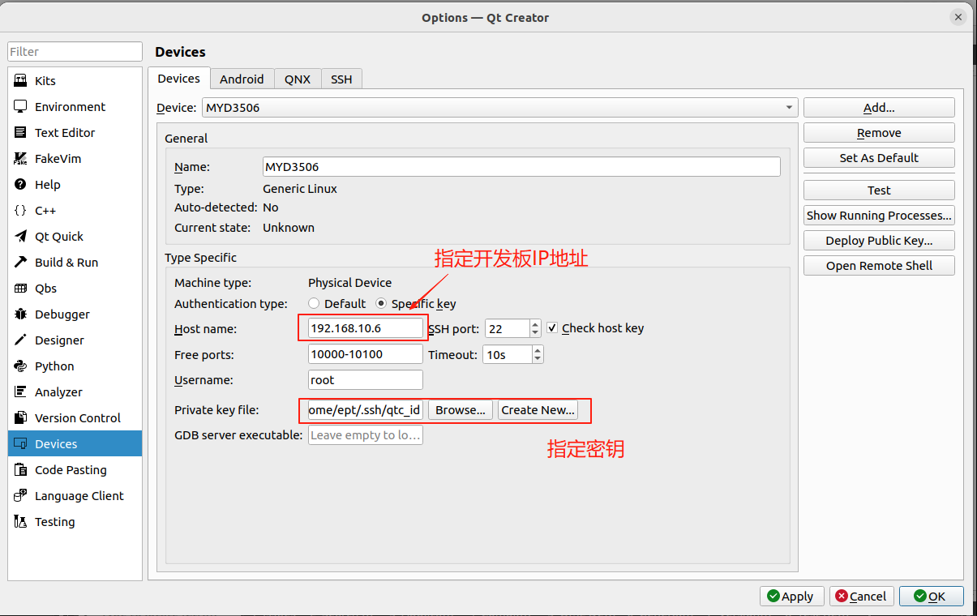Select the Testing flask icon

[x=20, y=522]
